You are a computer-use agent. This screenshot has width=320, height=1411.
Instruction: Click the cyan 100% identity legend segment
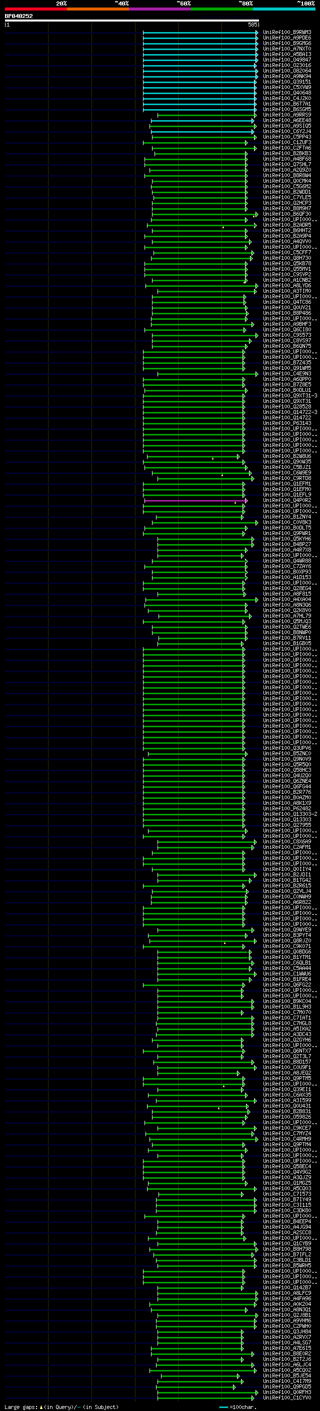pyautogui.click(x=284, y=9)
